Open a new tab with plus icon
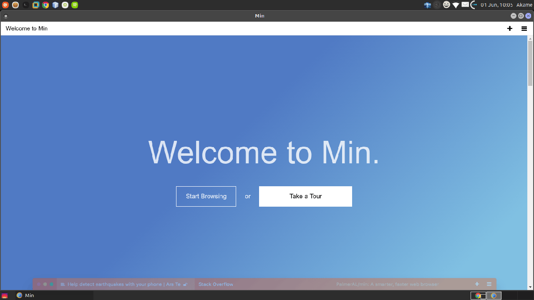This screenshot has height=300, width=534. pos(509,29)
